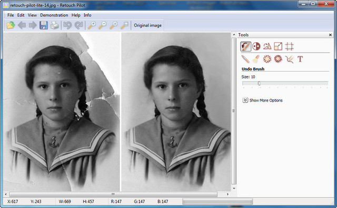This screenshot has width=337, height=208.
Task: Go to the next image arrow
Action: coord(33,25)
